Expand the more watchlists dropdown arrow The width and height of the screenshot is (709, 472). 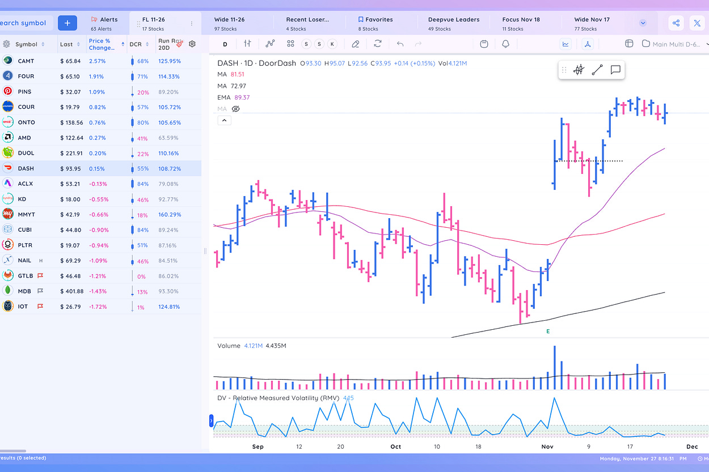(643, 23)
